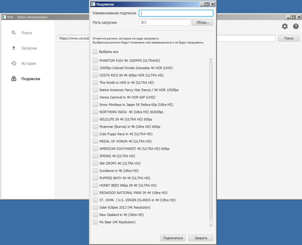Maximize the Подписка dialog window
302x245 pixels.
point(207,4)
